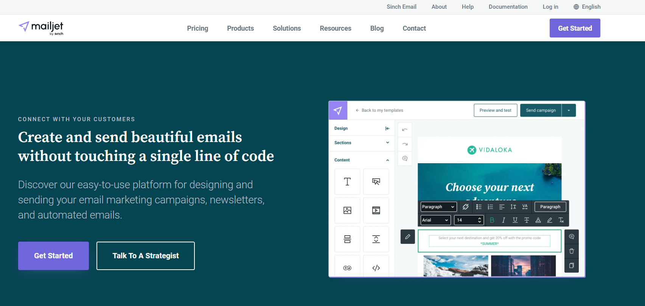Click the text color icon
The image size is (645, 306).
click(538, 220)
